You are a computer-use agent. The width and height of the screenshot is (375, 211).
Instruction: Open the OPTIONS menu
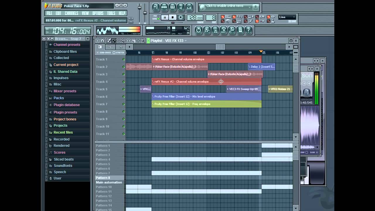coord(98,13)
